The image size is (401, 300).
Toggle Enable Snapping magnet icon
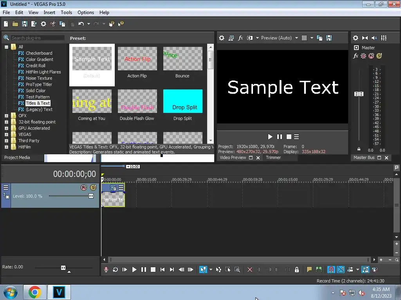[x=331, y=270]
